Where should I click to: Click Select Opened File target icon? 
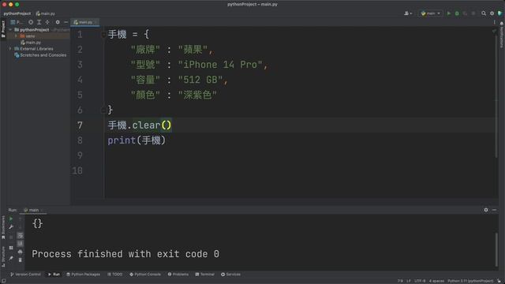click(x=31, y=22)
